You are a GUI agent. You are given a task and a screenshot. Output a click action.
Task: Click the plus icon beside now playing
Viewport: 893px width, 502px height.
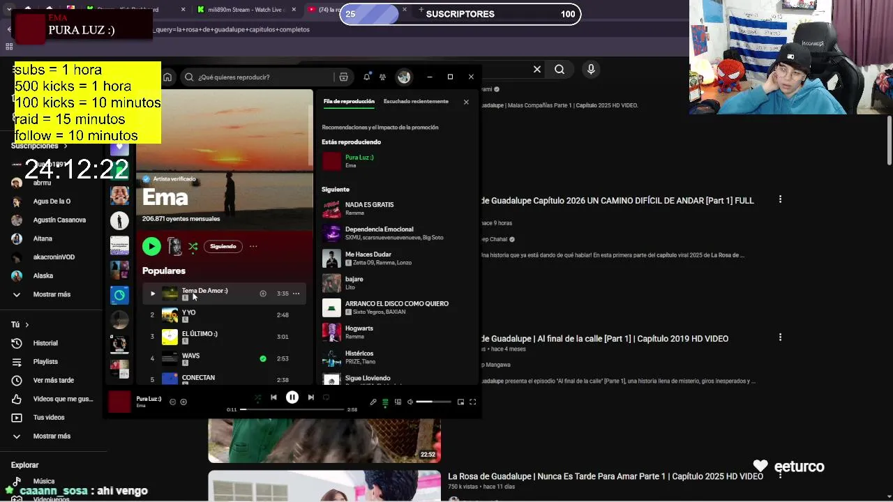(183, 402)
